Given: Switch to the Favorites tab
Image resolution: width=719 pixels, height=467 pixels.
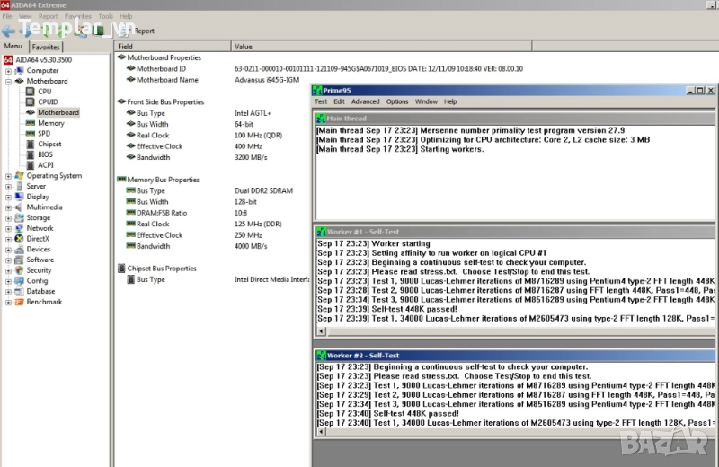Looking at the screenshot, I should [x=46, y=47].
